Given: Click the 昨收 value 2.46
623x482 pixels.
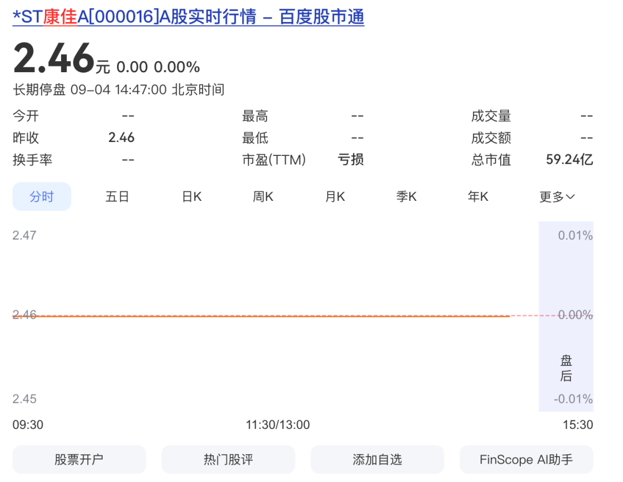Looking at the screenshot, I should tap(121, 137).
